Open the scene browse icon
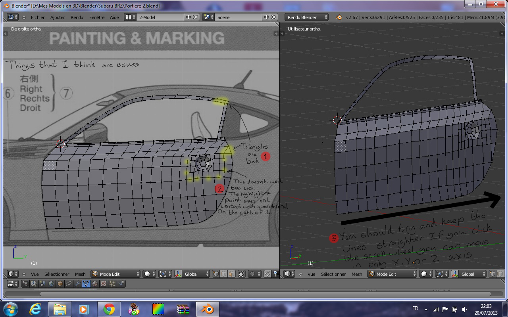The width and height of the screenshot is (508, 317). 208,17
